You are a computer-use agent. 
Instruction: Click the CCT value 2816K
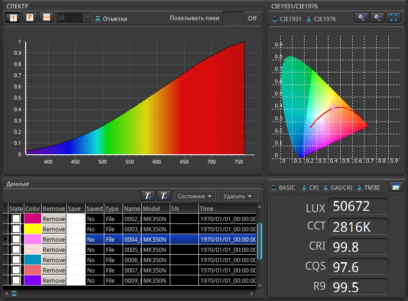click(358, 227)
